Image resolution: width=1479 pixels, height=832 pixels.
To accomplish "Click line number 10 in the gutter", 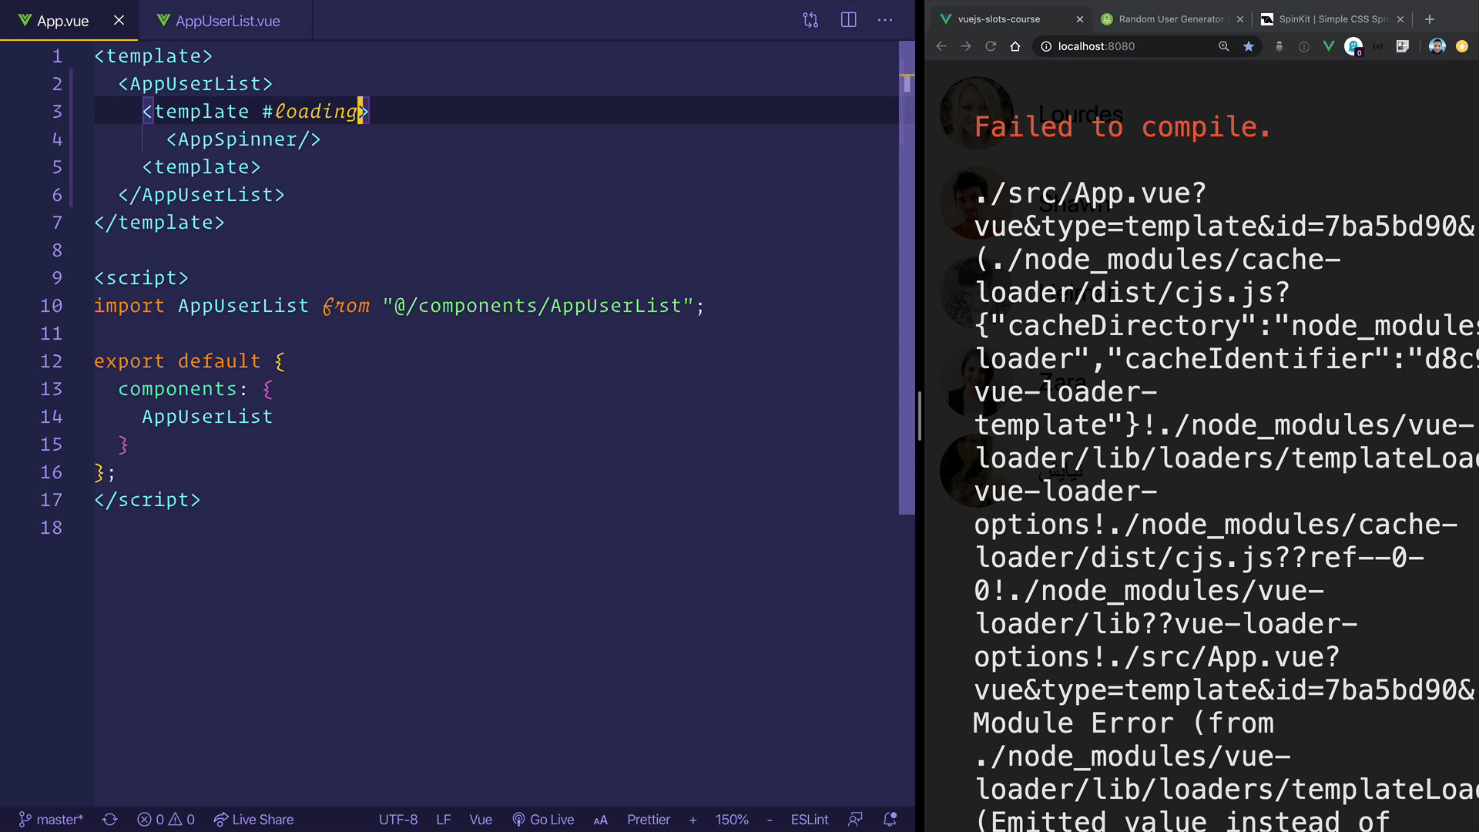I will (52, 306).
